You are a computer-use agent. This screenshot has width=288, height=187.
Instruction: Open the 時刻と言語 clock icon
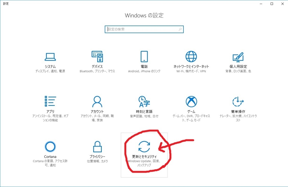point(144,101)
